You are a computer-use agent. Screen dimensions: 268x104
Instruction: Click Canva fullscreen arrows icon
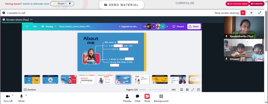pyautogui.click(x=193, y=90)
